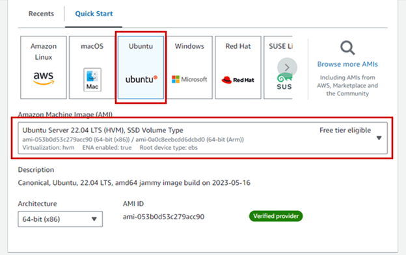The image size is (406, 255).
Task: Open the Browse more AMIs link
Action: [x=347, y=64]
